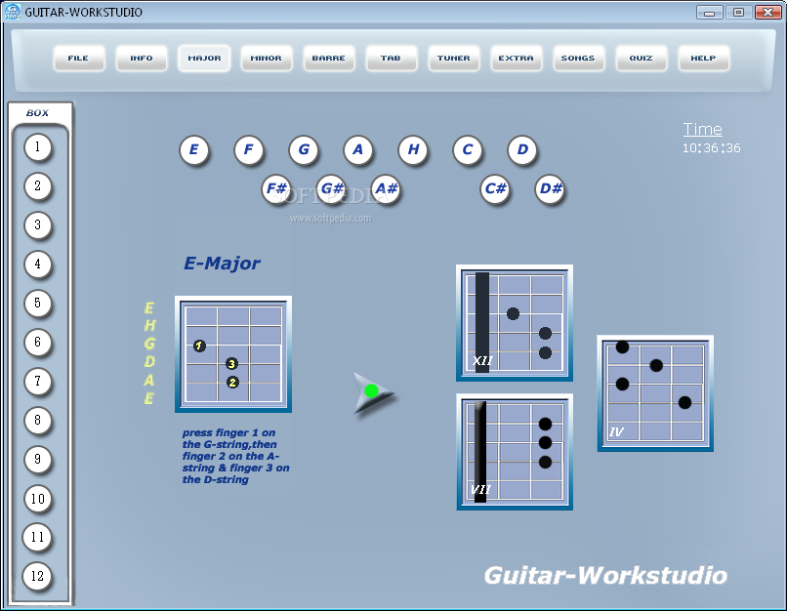Open the BARRE chords section
This screenshot has width=787, height=611.
tap(329, 59)
